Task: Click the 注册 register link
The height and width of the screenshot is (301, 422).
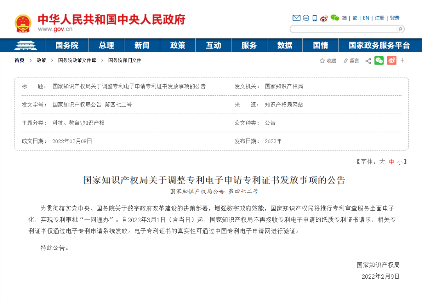Action: click(380, 18)
